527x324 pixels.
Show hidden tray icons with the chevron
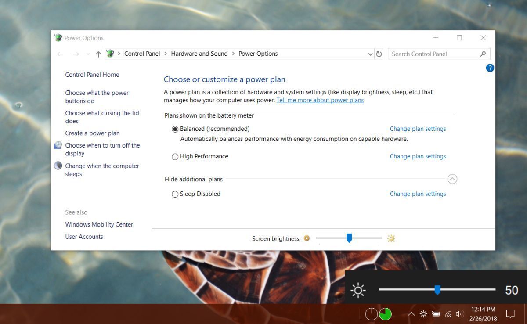(x=411, y=314)
